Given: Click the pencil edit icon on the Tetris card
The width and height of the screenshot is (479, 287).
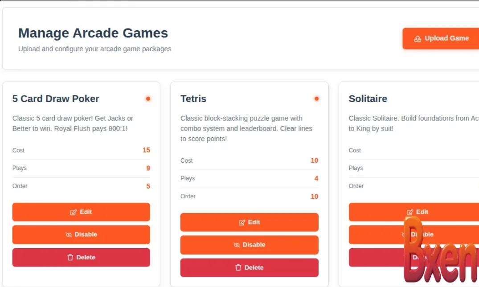Looking at the screenshot, I should coord(242,223).
